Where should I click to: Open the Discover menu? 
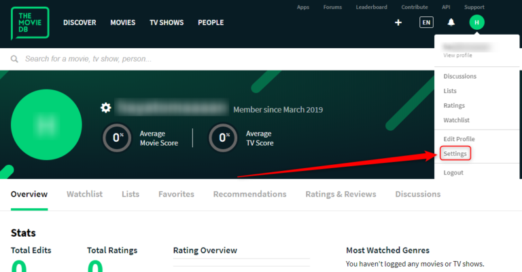[x=80, y=22]
